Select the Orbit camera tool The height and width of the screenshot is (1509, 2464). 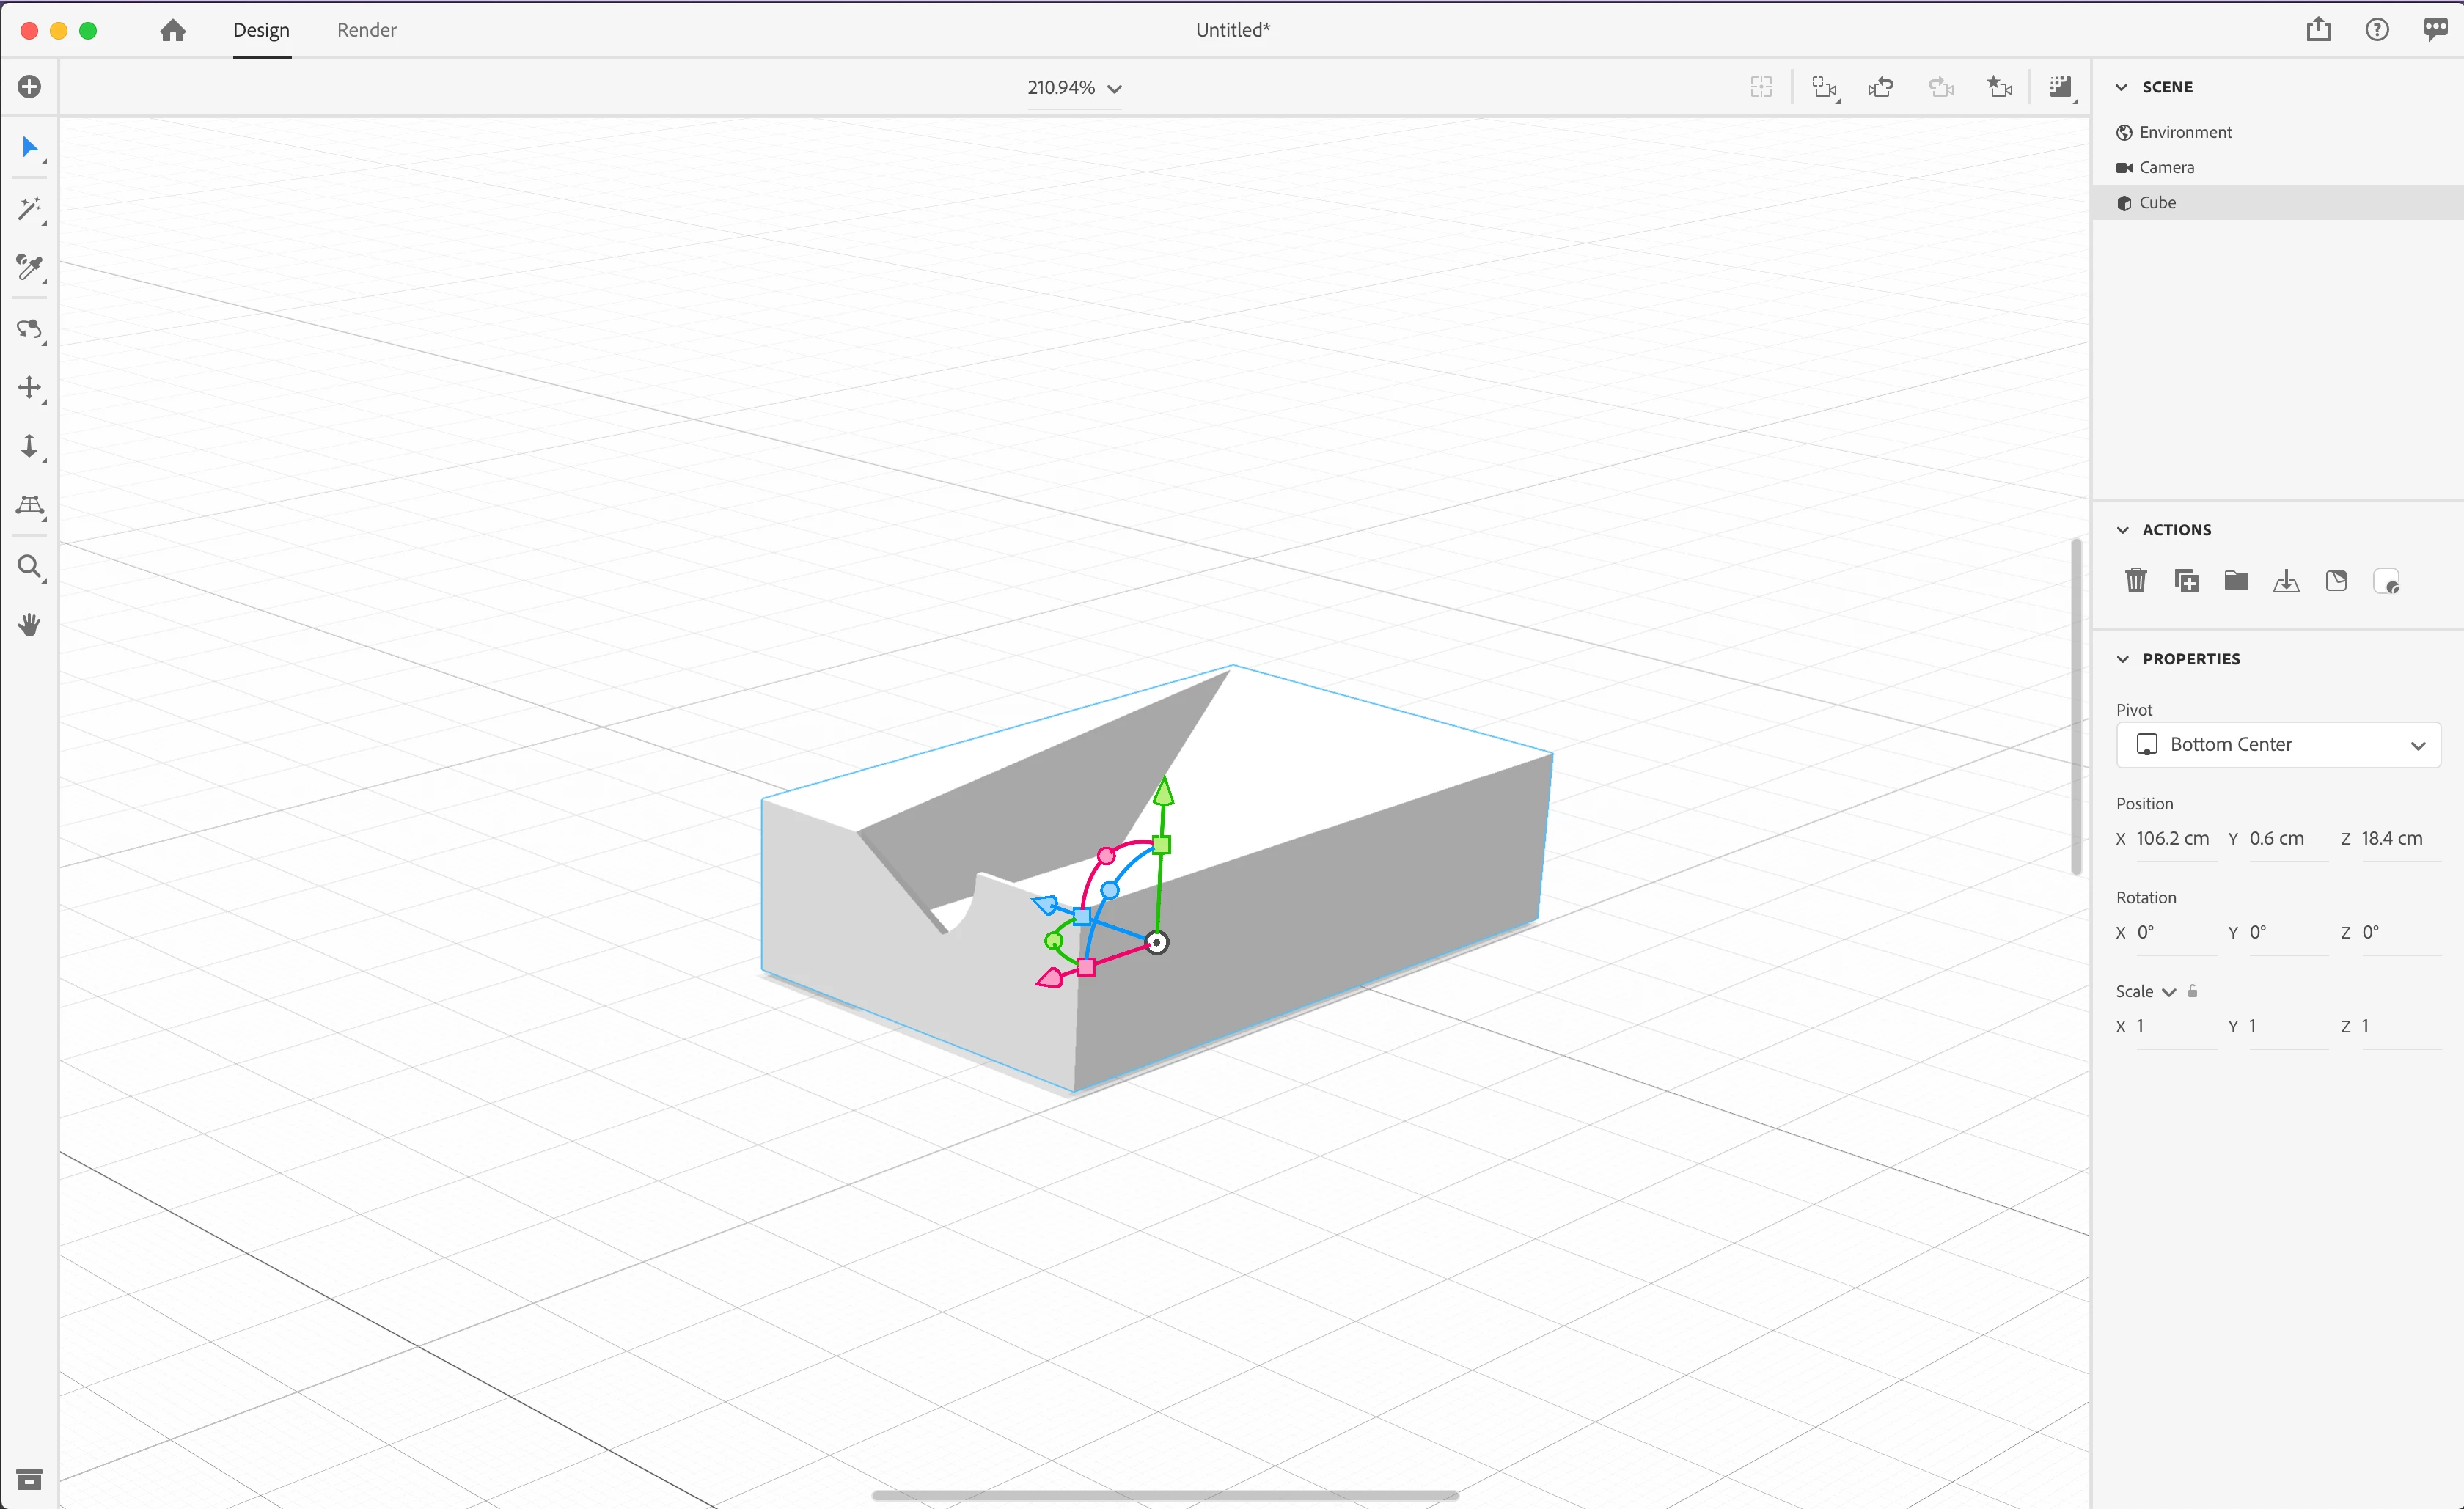29,328
